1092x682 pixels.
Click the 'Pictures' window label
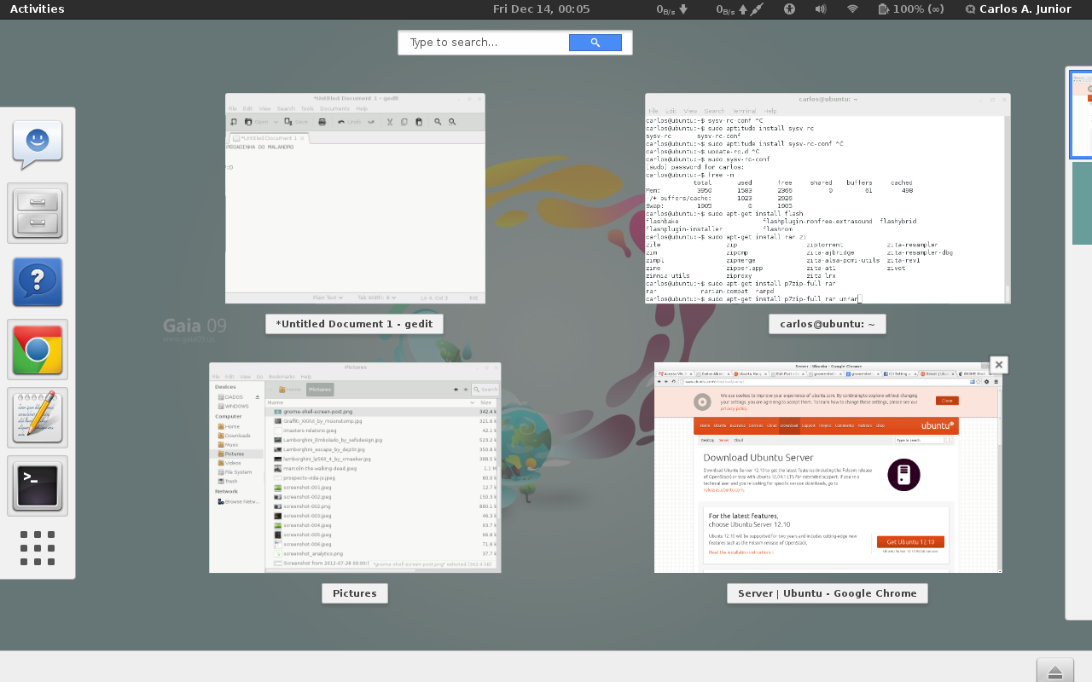click(x=355, y=593)
